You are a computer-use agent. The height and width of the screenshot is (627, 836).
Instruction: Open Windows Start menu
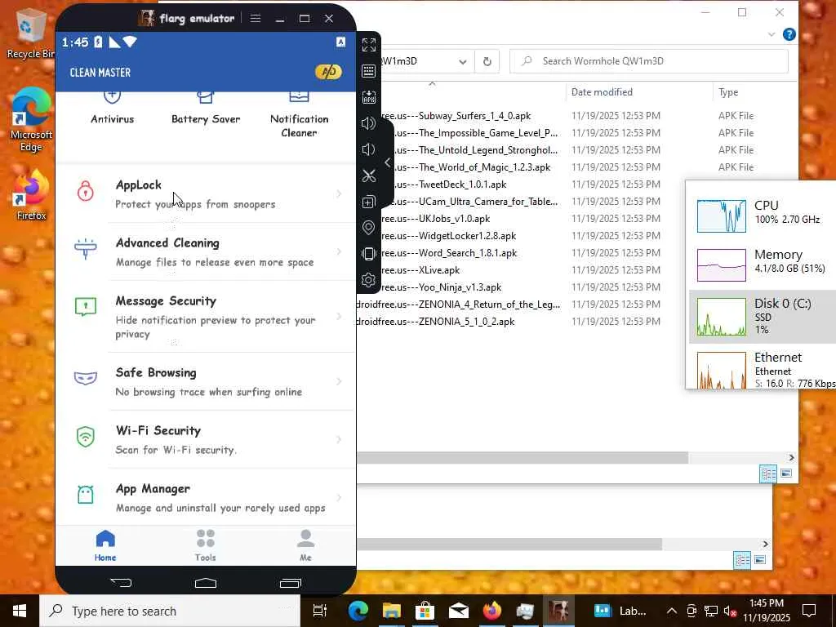[20, 611]
